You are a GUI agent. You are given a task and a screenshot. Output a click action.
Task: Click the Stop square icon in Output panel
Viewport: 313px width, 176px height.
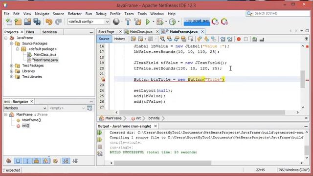tap(100, 147)
